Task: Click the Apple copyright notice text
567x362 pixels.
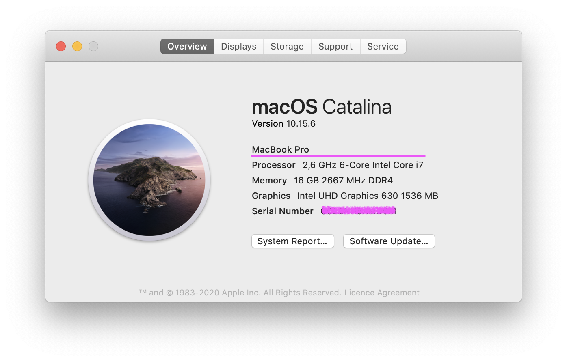Action: pyautogui.click(x=240, y=292)
